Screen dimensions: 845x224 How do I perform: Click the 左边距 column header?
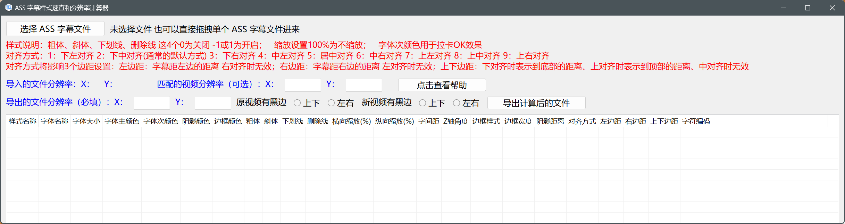pos(611,121)
